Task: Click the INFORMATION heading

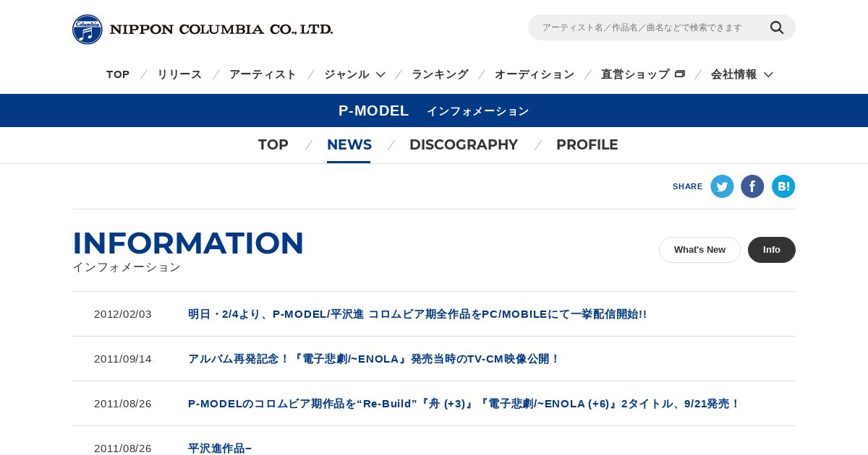Action: [188, 243]
